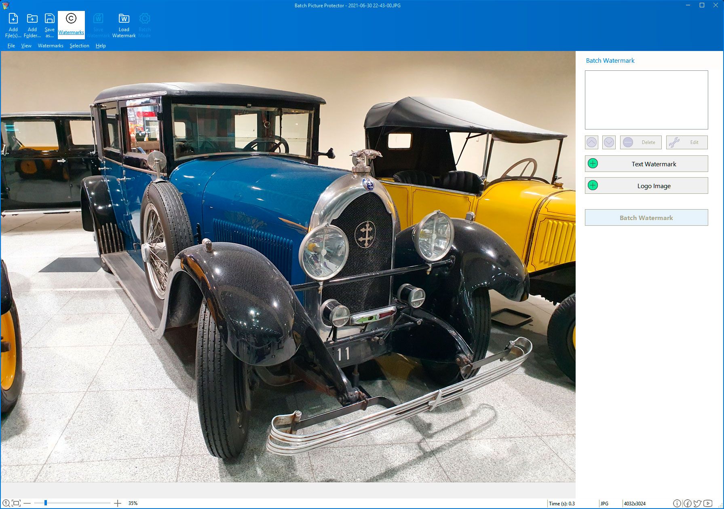Click the Save as toolbar icon
Screen dimensions: 724x509
49,25
